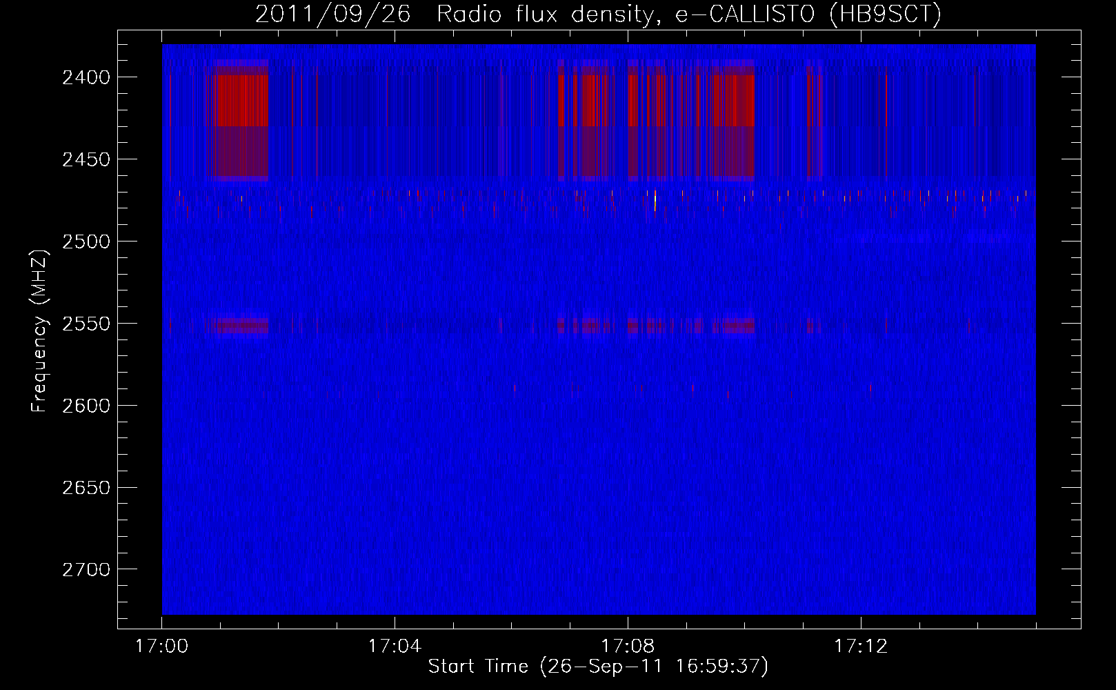Click the 17:00 time tick label

point(161,647)
